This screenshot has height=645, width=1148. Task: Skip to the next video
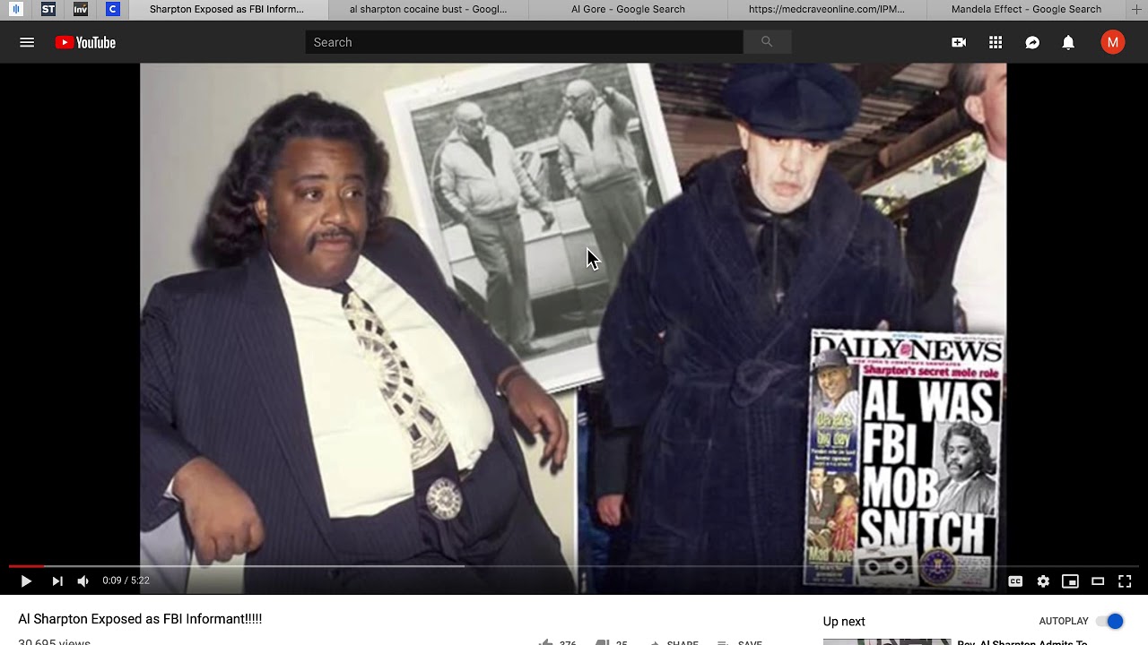tap(57, 581)
